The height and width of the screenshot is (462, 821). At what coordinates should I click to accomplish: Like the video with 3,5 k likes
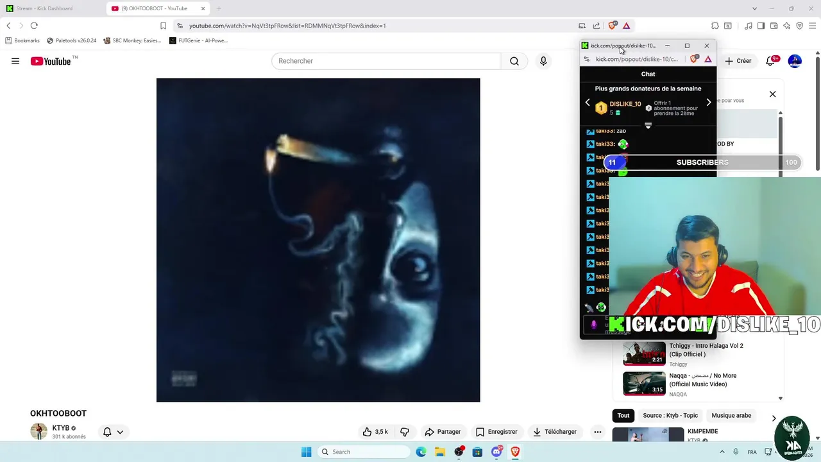[x=375, y=432]
